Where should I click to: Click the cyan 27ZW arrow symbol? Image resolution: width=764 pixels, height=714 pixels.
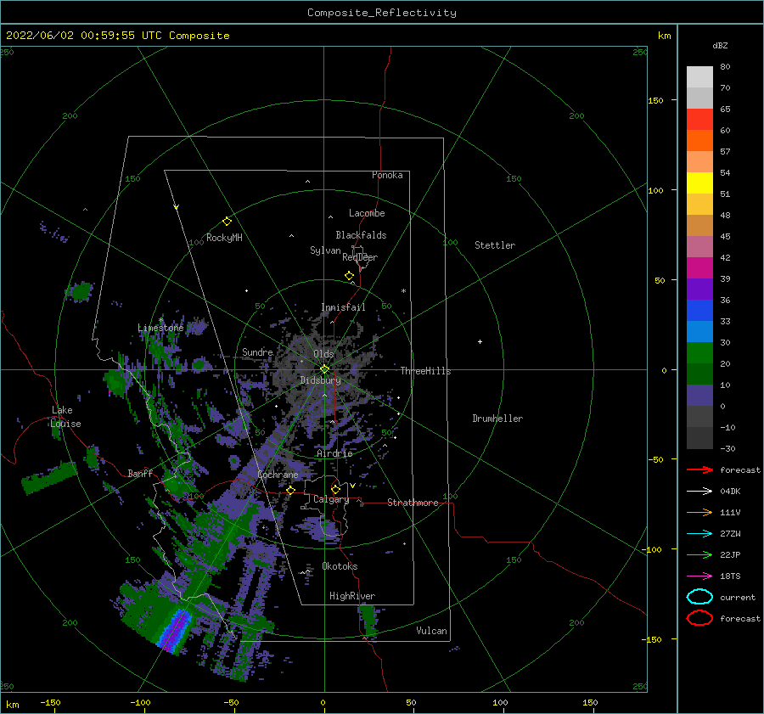pyautogui.click(x=699, y=534)
